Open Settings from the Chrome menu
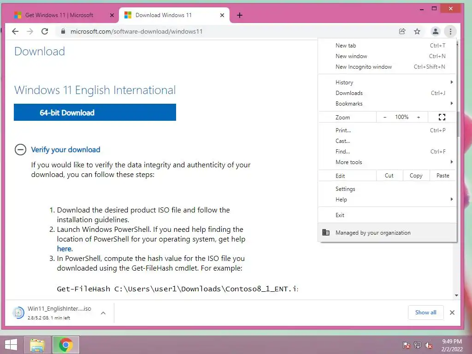The width and height of the screenshot is (472, 354). (387, 189)
